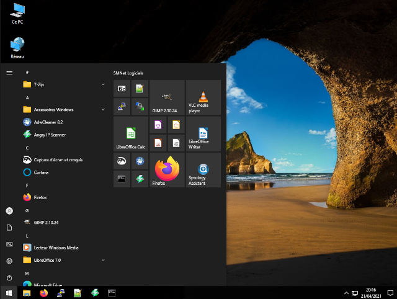Screen dimensions: 397x299
Task: Click the Windows Start button
Action: click(x=9, y=293)
